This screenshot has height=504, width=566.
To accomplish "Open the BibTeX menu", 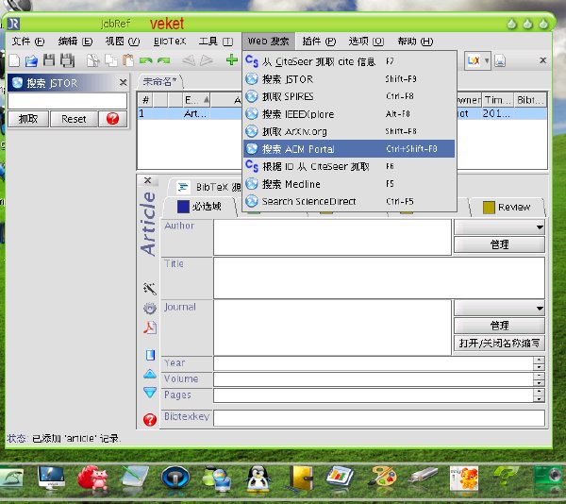I will coord(170,42).
